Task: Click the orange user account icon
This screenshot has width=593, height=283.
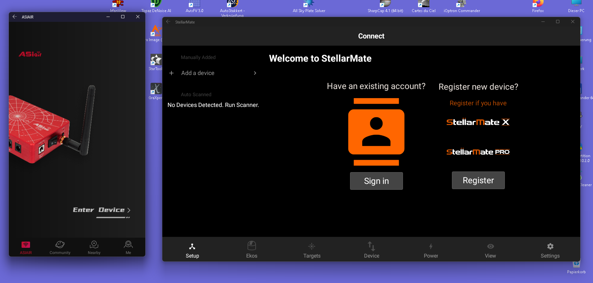Action: click(x=376, y=132)
